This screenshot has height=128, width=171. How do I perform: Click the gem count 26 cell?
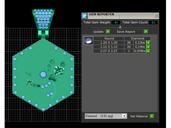(x=129, y=47)
